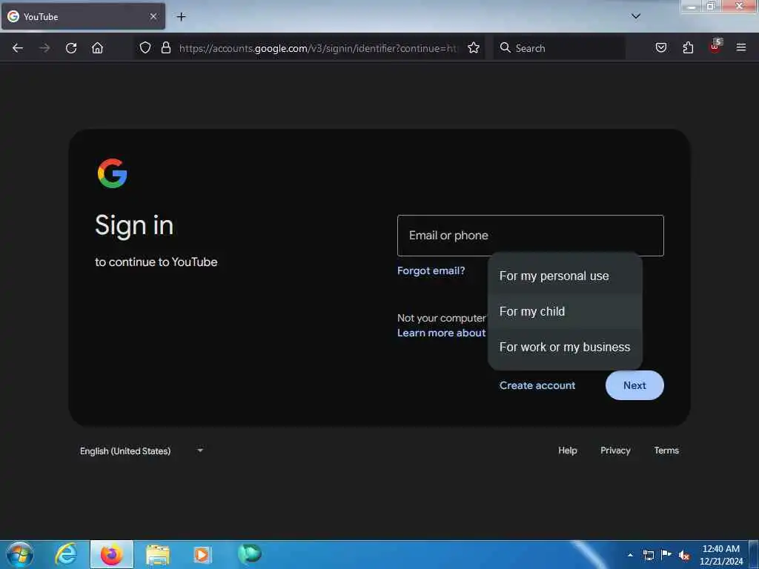
Task: Focus the Email or phone field
Action: (x=531, y=236)
